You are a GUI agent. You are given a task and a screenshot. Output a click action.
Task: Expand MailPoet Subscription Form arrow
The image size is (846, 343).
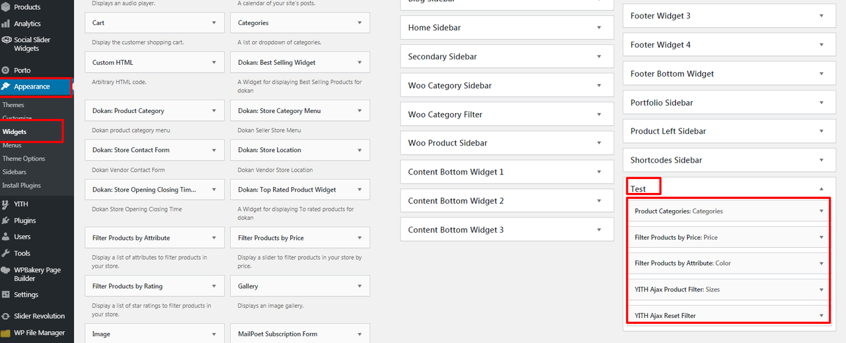360,334
